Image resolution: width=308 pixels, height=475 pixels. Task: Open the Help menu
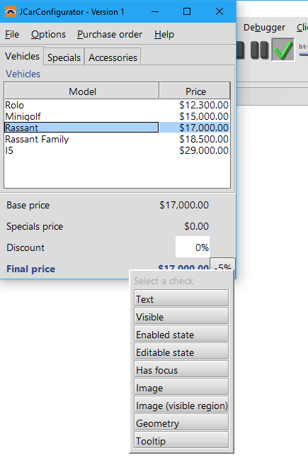point(164,35)
